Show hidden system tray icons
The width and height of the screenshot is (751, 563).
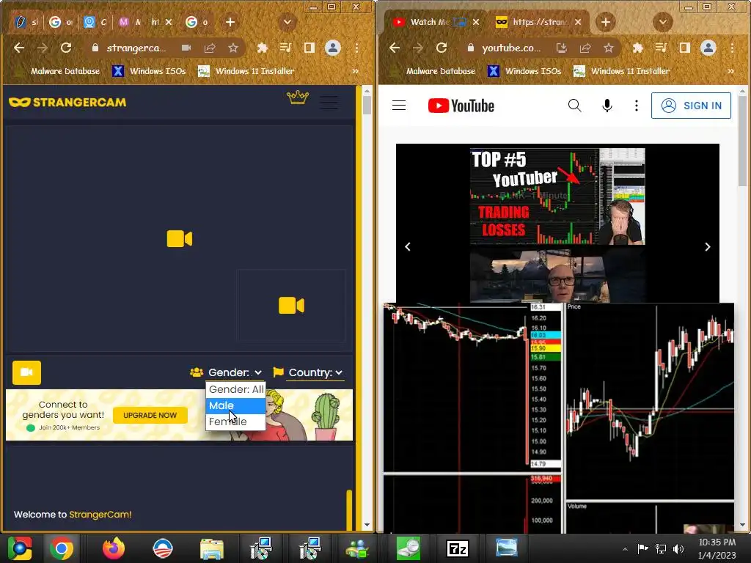click(625, 548)
